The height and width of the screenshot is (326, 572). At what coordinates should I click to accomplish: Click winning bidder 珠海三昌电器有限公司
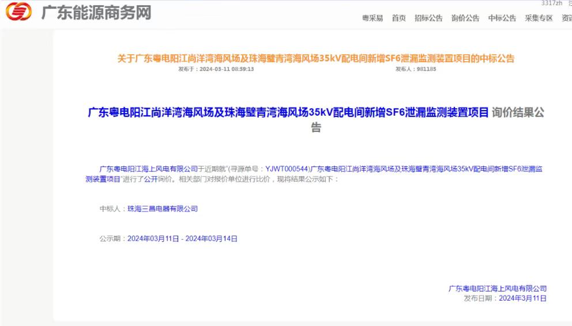coord(163,209)
